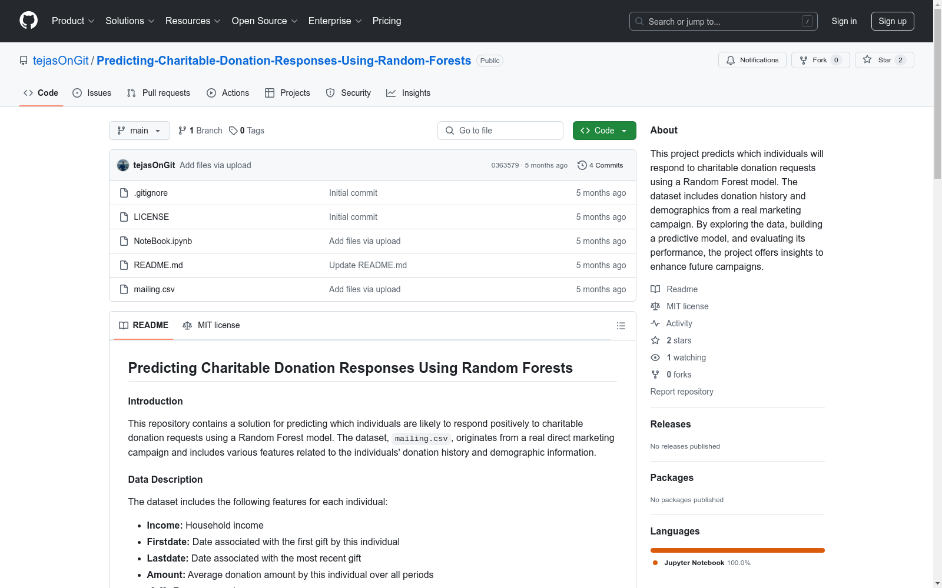Click the bell icon in Notifications button
942x588 pixels.
(731, 60)
